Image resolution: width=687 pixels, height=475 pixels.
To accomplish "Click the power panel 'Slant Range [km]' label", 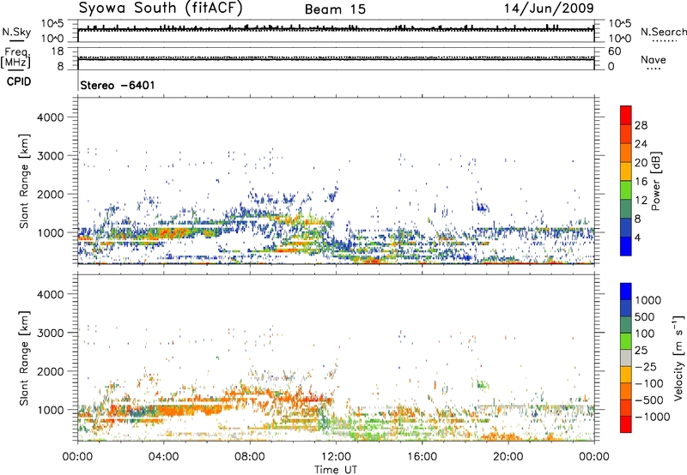I will (x=25, y=181).
